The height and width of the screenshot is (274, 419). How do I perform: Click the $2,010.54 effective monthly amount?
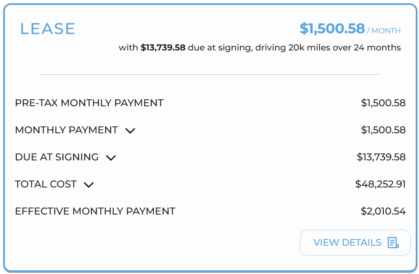pyautogui.click(x=383, y=211)
